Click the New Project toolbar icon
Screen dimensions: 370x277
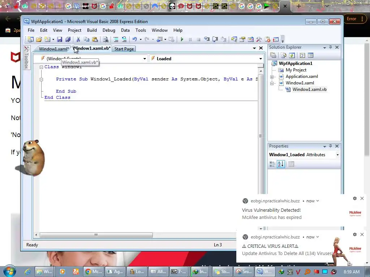click(x=31, y=39)
